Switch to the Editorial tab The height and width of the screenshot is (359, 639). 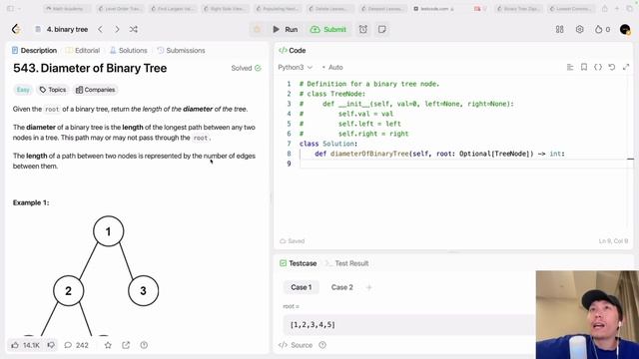coord(83,51)
